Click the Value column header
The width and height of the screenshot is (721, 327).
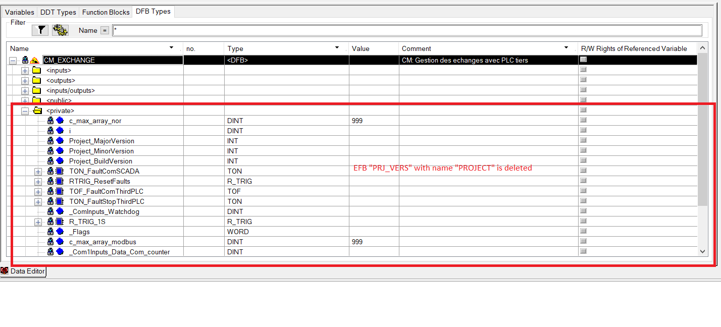[x=374, y=48]
